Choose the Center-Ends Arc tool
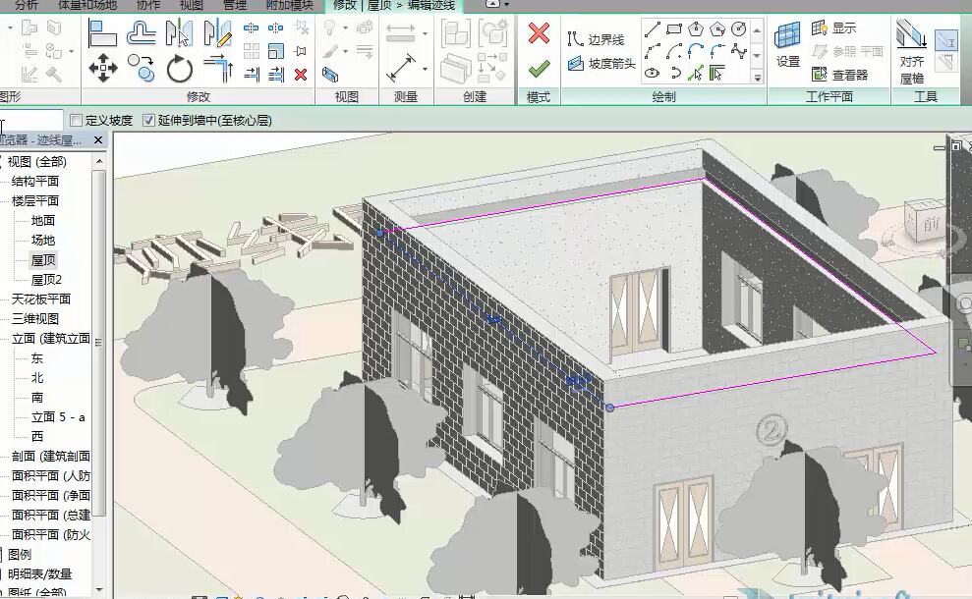The height and width of the screenshot is (599, 972). (x=674, y=51)
